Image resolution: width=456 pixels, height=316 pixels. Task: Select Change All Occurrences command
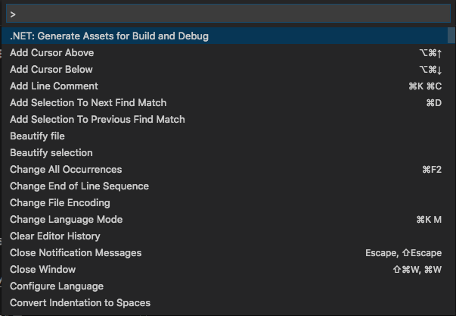click(x=225, y=170)
